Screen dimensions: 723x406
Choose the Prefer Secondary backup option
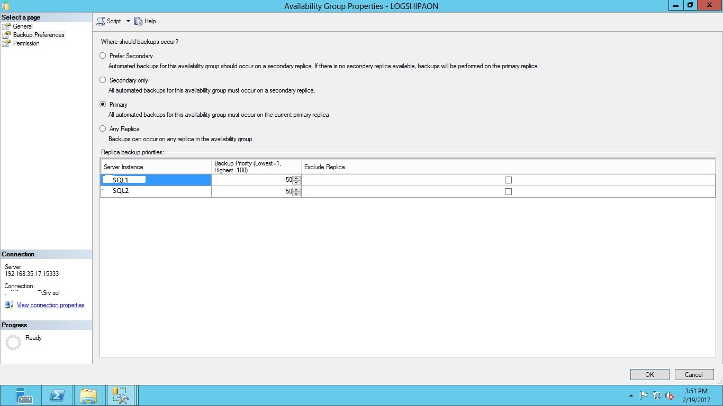(103, 56)
